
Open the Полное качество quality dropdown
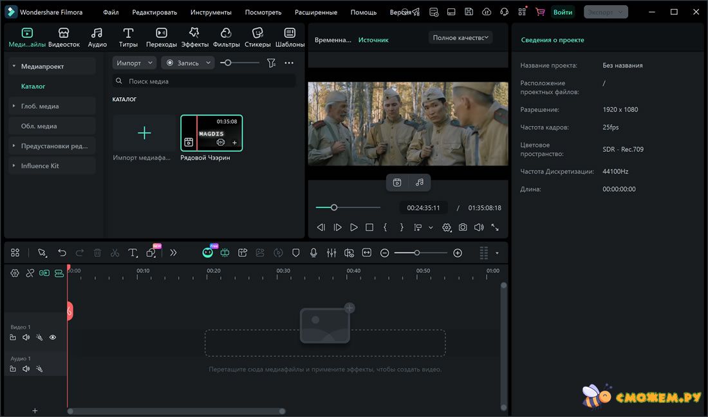tap(460, 38)
